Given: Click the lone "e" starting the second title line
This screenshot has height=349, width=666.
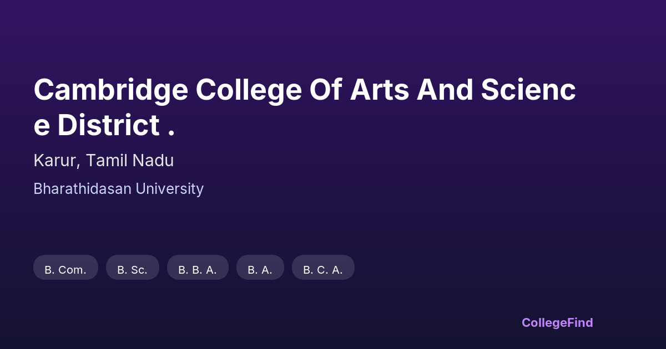Looking at the screenshot, I should 42,126.
